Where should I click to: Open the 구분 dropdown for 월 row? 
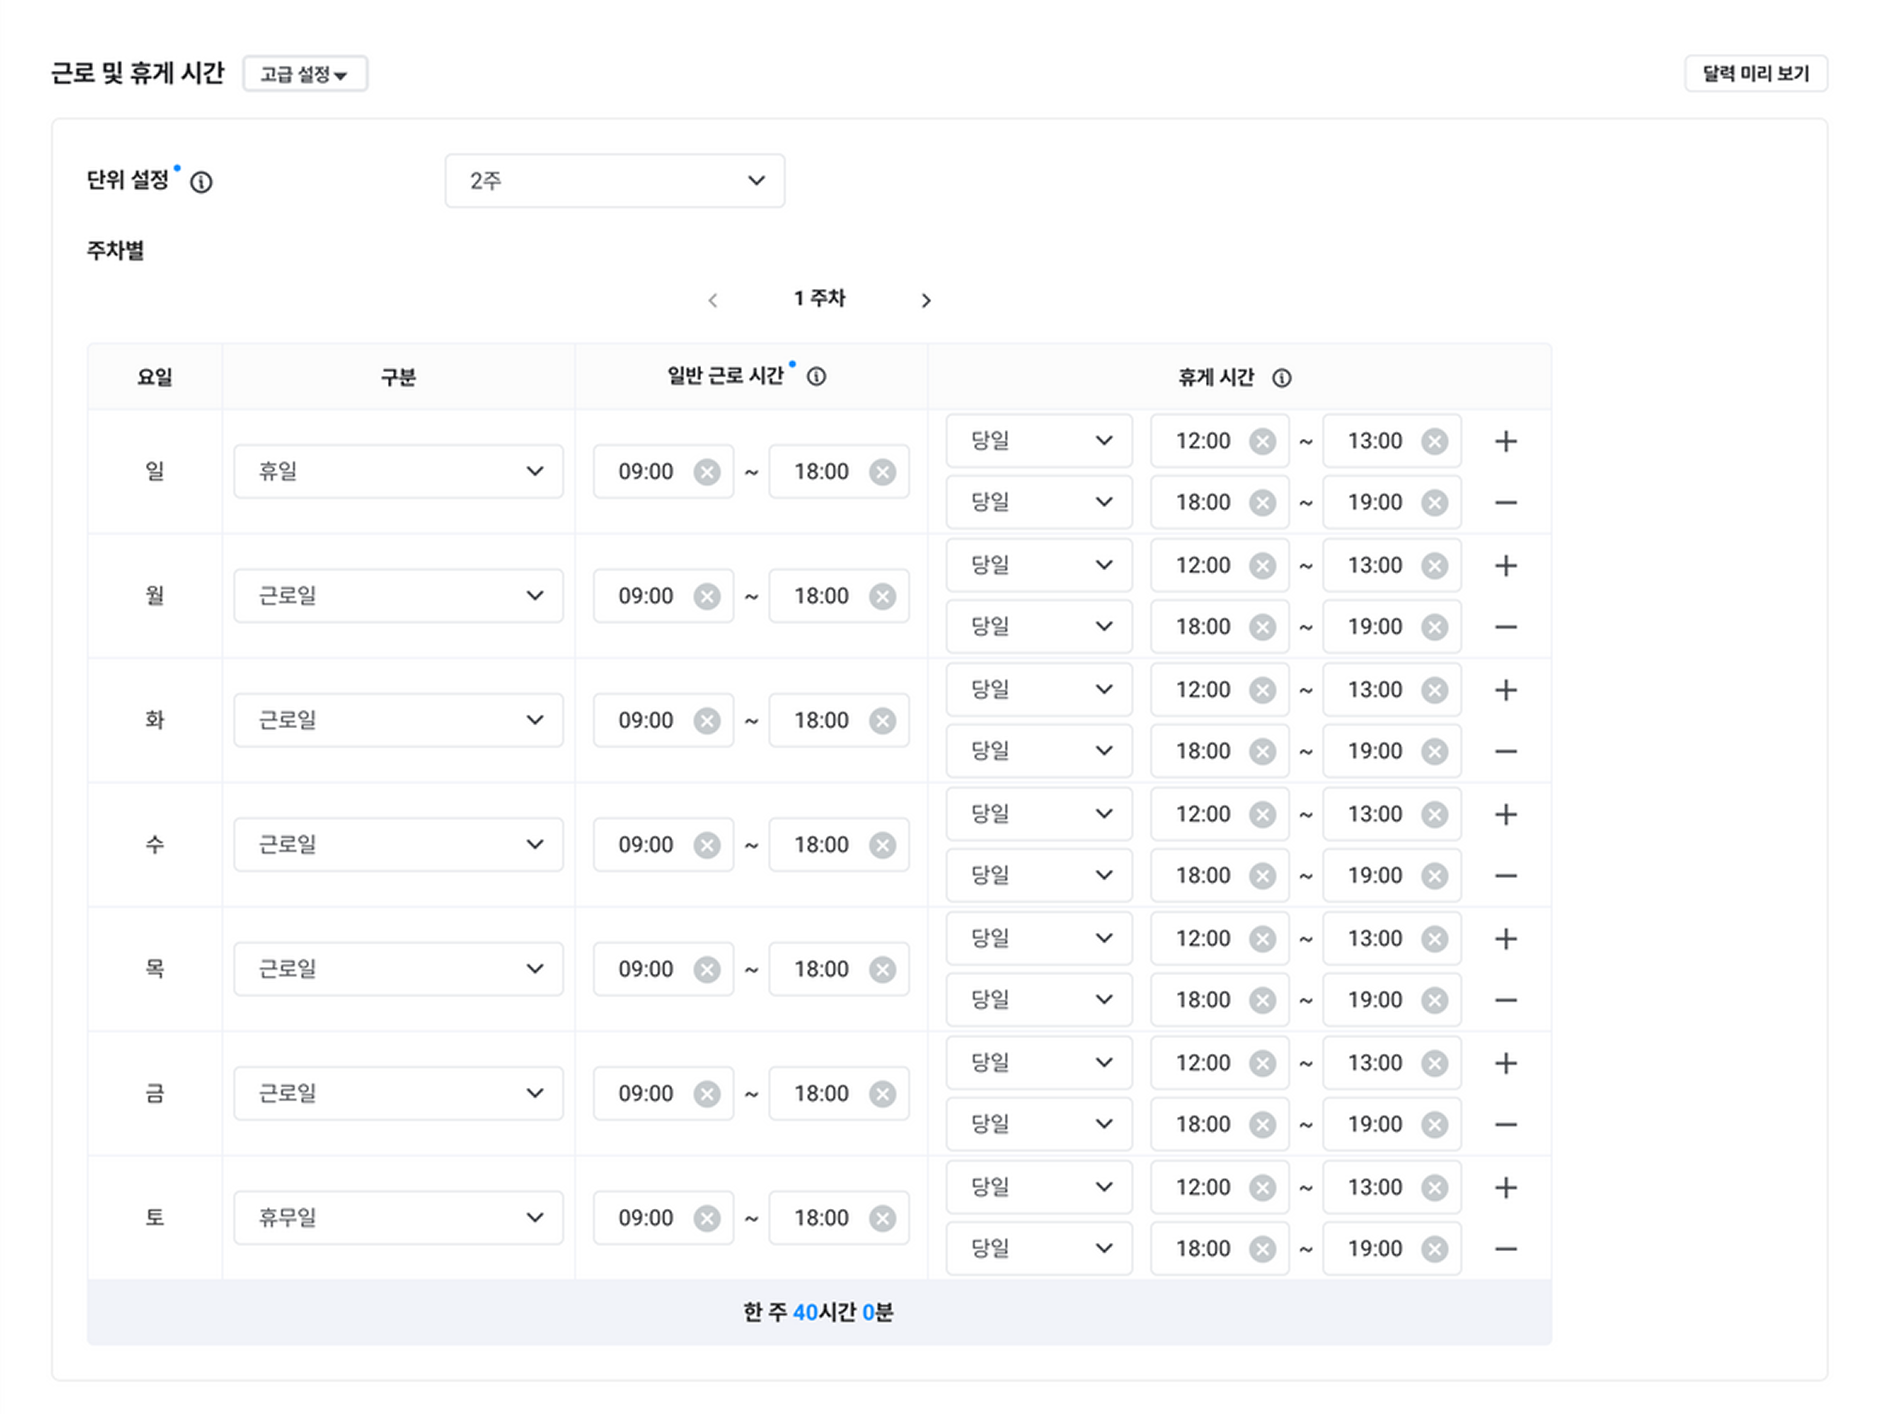tap(398, 596)
